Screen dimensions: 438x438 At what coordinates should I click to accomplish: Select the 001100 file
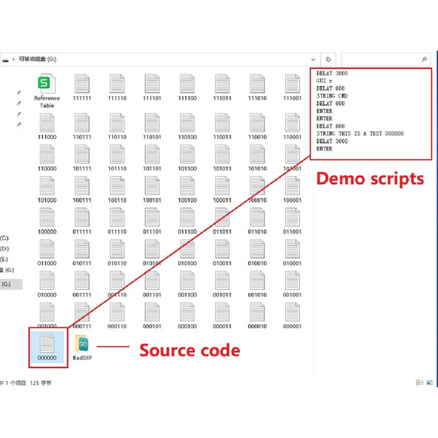pyautogui.click(x=187, y=284)
